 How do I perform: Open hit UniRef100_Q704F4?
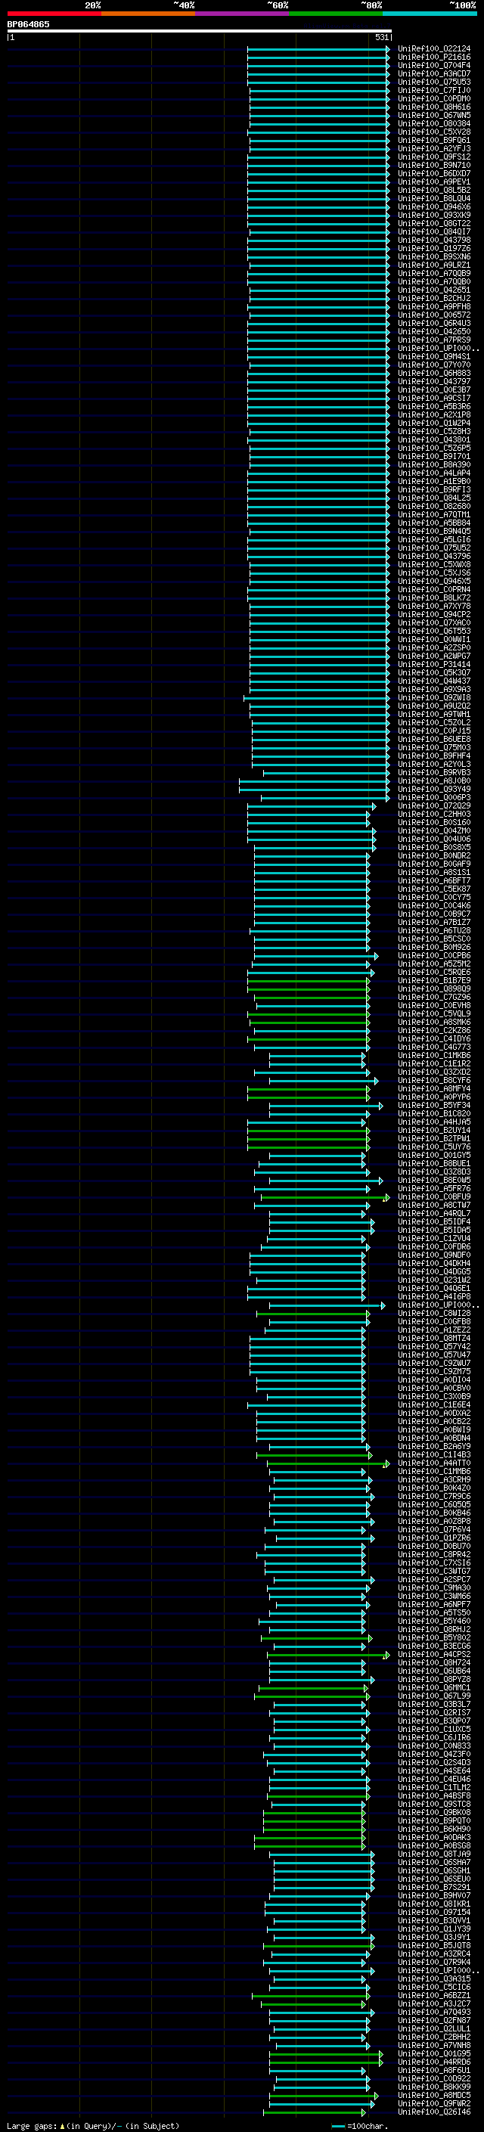(x=433, y=65)
